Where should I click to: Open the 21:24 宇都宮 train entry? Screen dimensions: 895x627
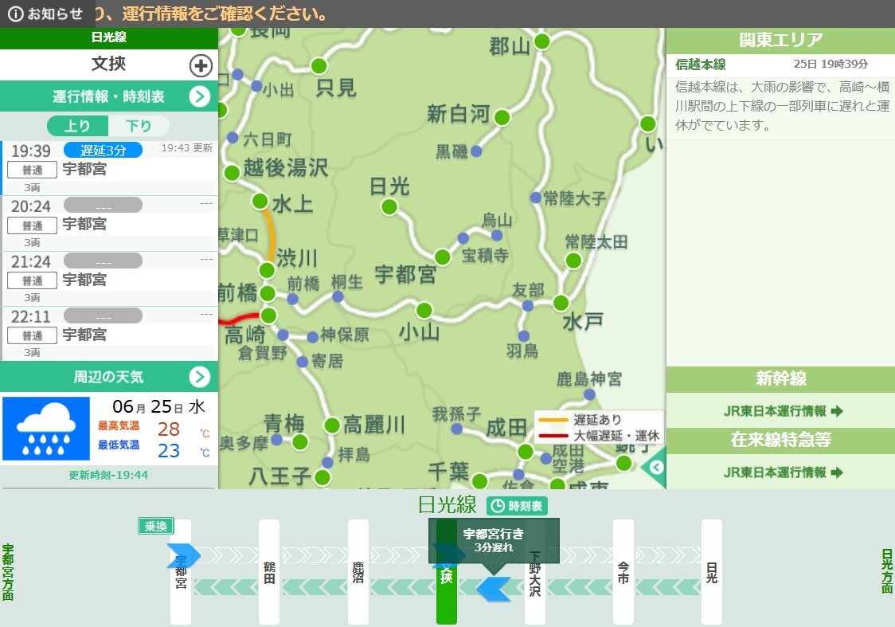109,279
